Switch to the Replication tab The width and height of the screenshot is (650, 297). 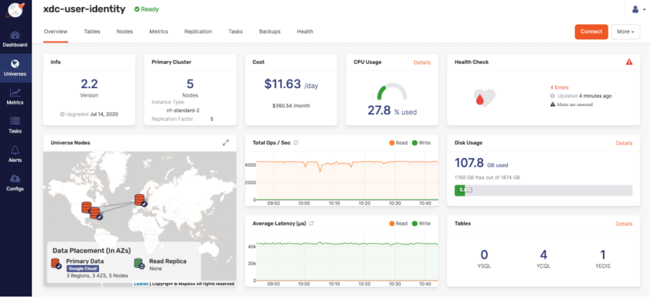(198, 32)
